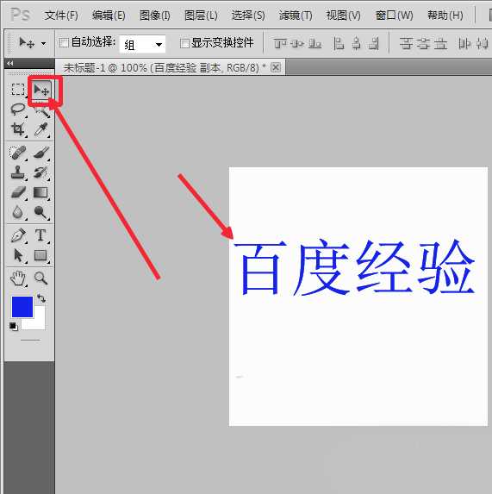The image size is (492, 494).
Task: Align right edges of layers
Action: pos(374,43)
